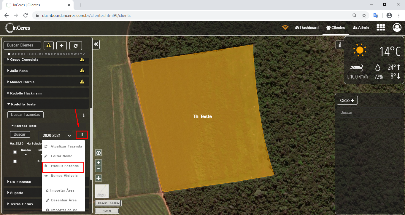The width and height of the screenshot is (405, 215).
Task: Open the apps grid menu
Action: coord(381,28)
